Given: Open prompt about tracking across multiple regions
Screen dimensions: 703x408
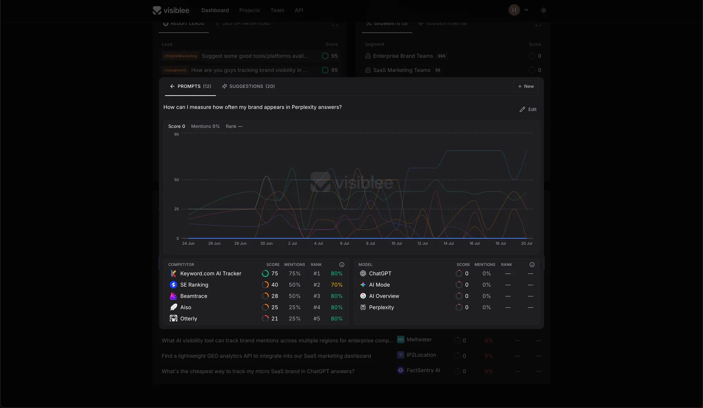Looking at the screenshot, I should pyautogui.click(x=278, y=341).
